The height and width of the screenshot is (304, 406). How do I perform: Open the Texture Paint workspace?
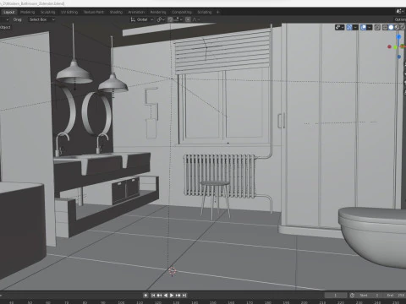click(x=94, y=12)
